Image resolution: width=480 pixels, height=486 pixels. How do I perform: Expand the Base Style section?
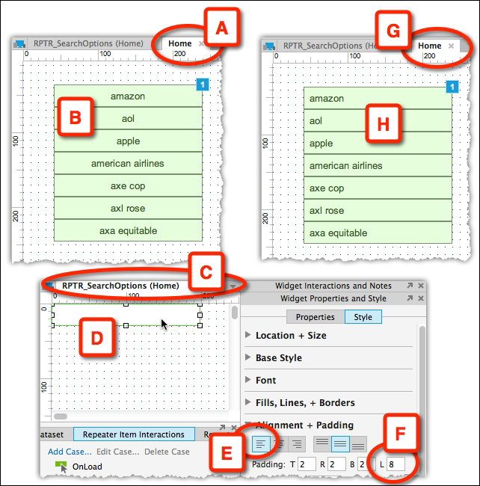pos(248,358)
